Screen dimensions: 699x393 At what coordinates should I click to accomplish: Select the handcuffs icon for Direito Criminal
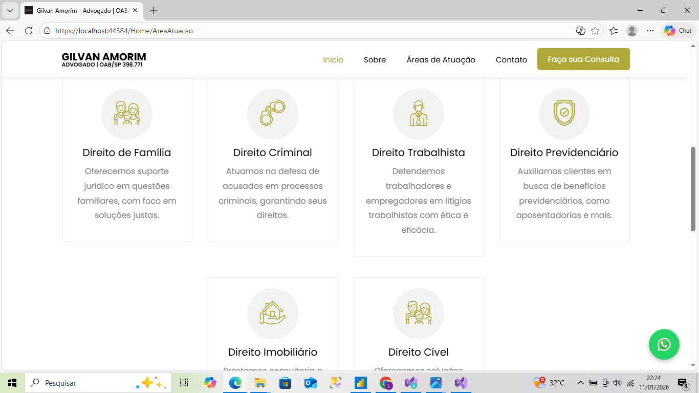click(273, 114)
